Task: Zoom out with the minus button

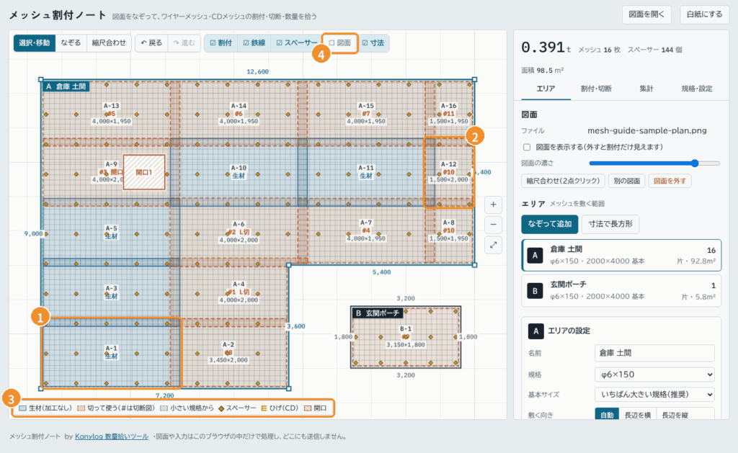Action: 493,225
